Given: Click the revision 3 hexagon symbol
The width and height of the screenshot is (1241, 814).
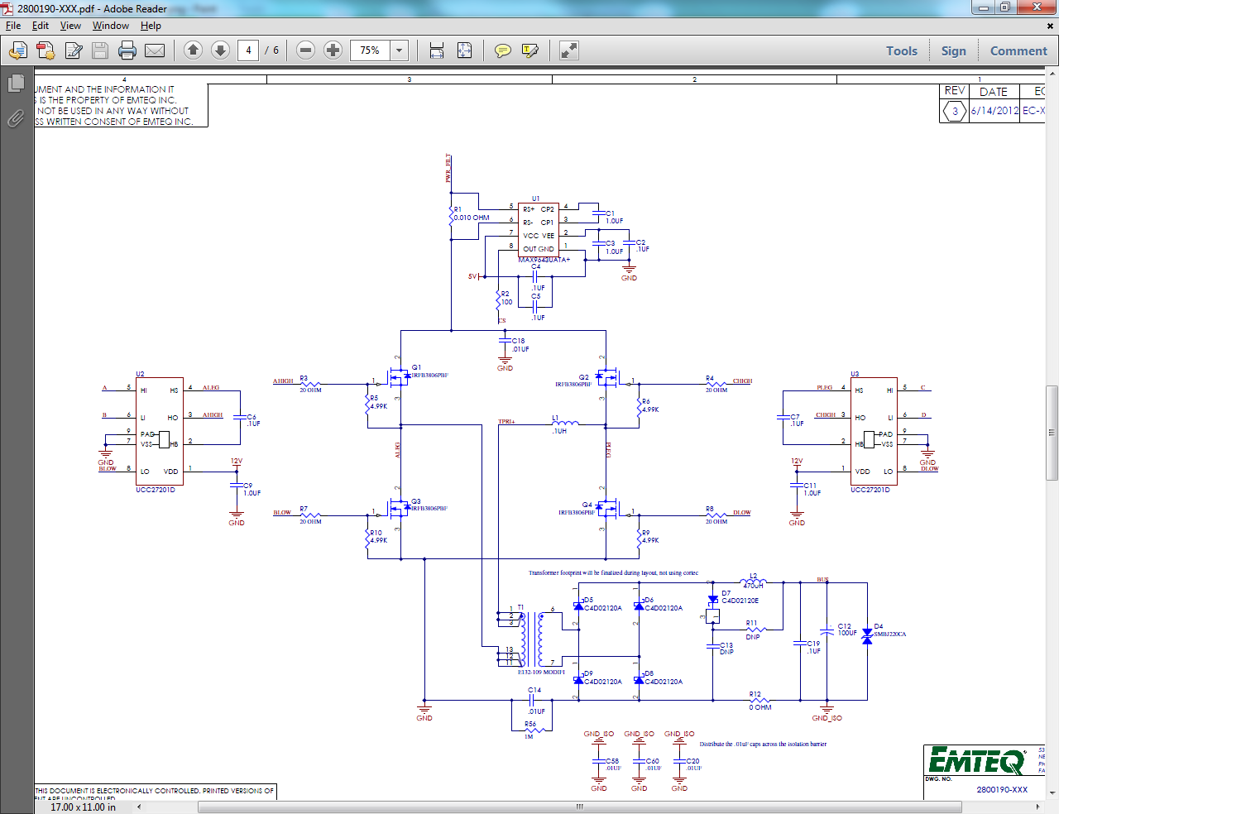Looking at the screenshot, I should pyautogui.click(x=955, y=111).
